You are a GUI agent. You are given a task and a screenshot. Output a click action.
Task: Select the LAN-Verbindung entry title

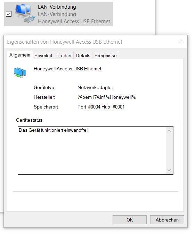(x=57, y=7)
